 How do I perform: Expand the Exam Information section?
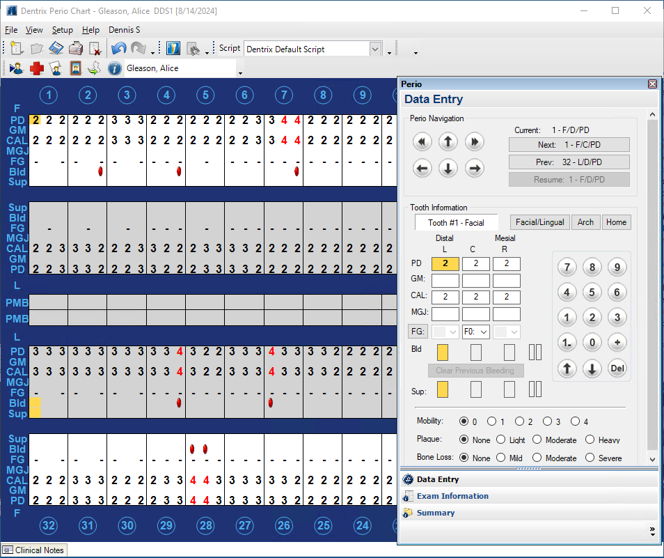point(452,496)
